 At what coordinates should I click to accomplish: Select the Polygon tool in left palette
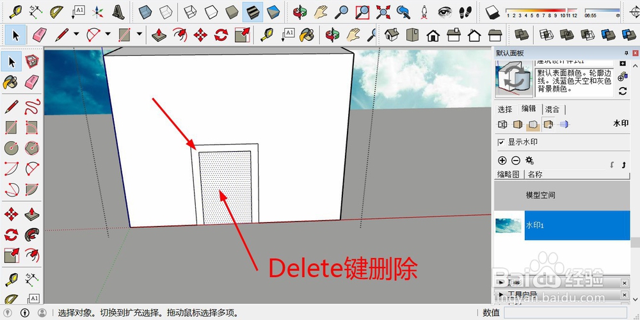(32, 148)
